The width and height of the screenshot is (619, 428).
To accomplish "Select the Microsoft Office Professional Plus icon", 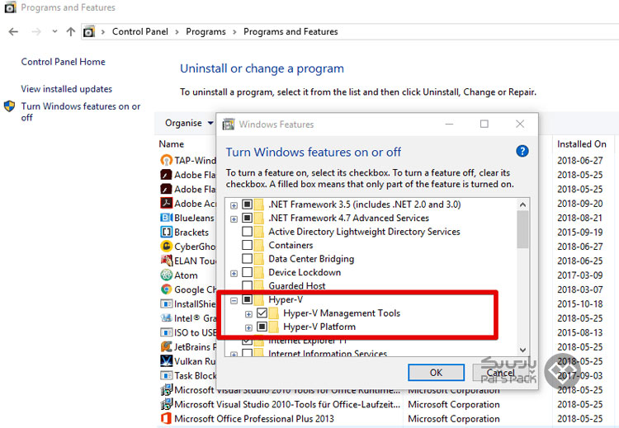I will [166, 419].
